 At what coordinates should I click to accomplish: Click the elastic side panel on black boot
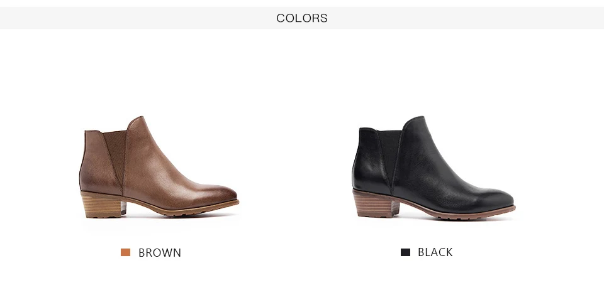tap(390, 154)
